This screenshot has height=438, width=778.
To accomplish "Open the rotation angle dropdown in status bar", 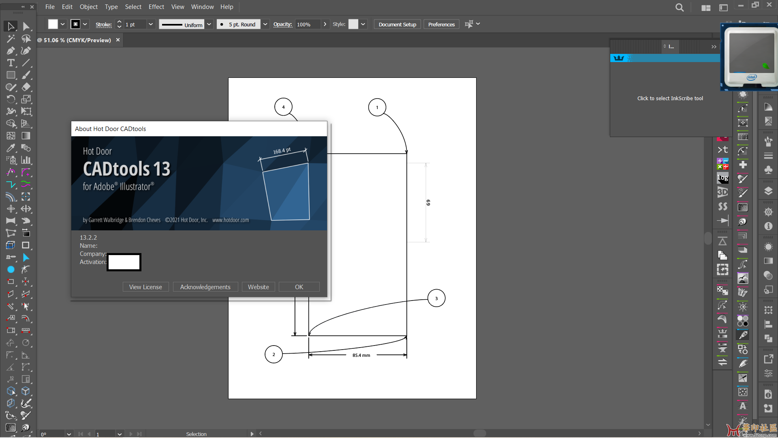I will point(69,434).
